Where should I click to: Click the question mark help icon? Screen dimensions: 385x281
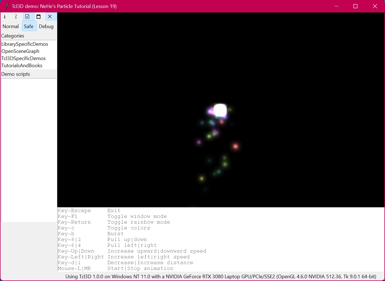tap(16, 17)
